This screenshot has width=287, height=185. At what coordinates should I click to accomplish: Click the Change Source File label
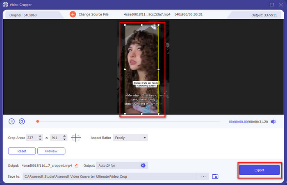(x=94, y=14)
